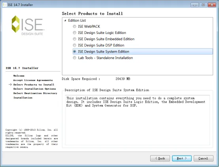Click the Accept License Agreements step
The height and width of the screenshot is (167, 219).
[33, 80]
